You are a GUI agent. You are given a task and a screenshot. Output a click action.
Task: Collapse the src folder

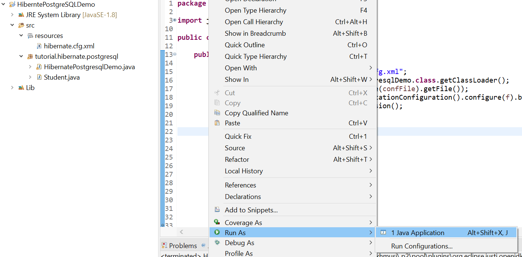[12, 25]
